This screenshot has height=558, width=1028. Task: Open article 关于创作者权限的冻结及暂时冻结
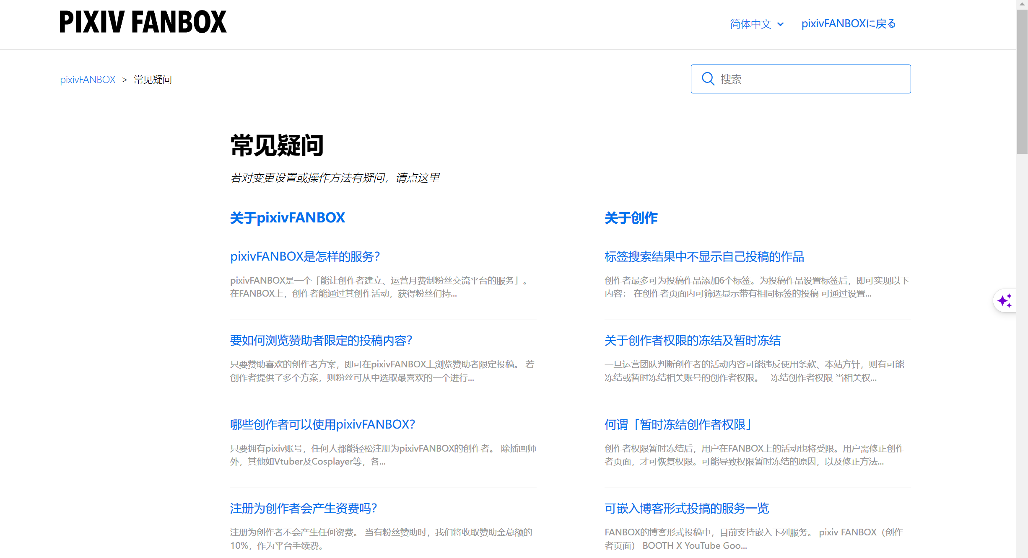pyautogui.click(x=692, y=340)
